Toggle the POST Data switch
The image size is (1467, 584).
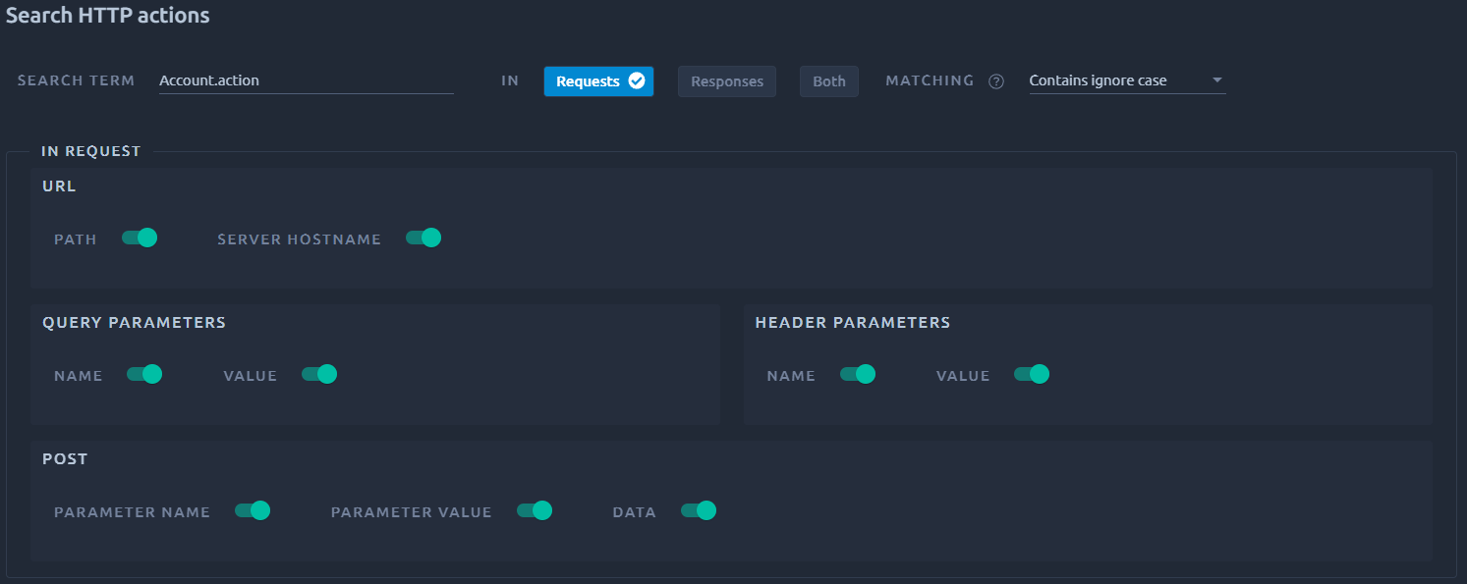tap(699, 510)
